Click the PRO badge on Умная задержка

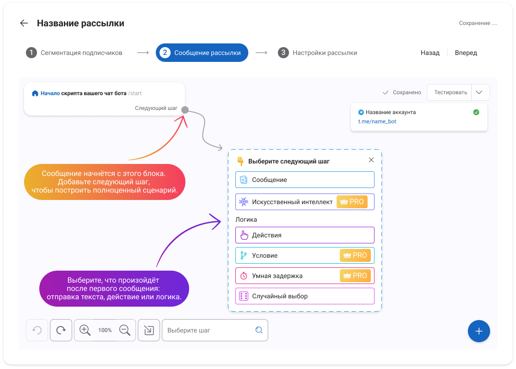[355, 276]
